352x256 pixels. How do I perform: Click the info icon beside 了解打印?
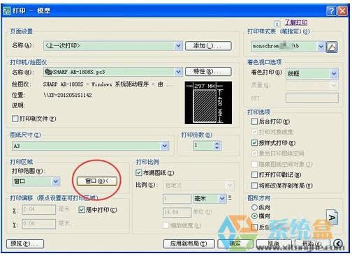(x=277, y=24)
